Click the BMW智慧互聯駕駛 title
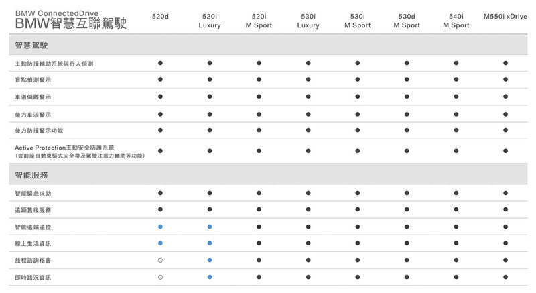The width and height of the screenshot is (536, 293). (71, 23)
